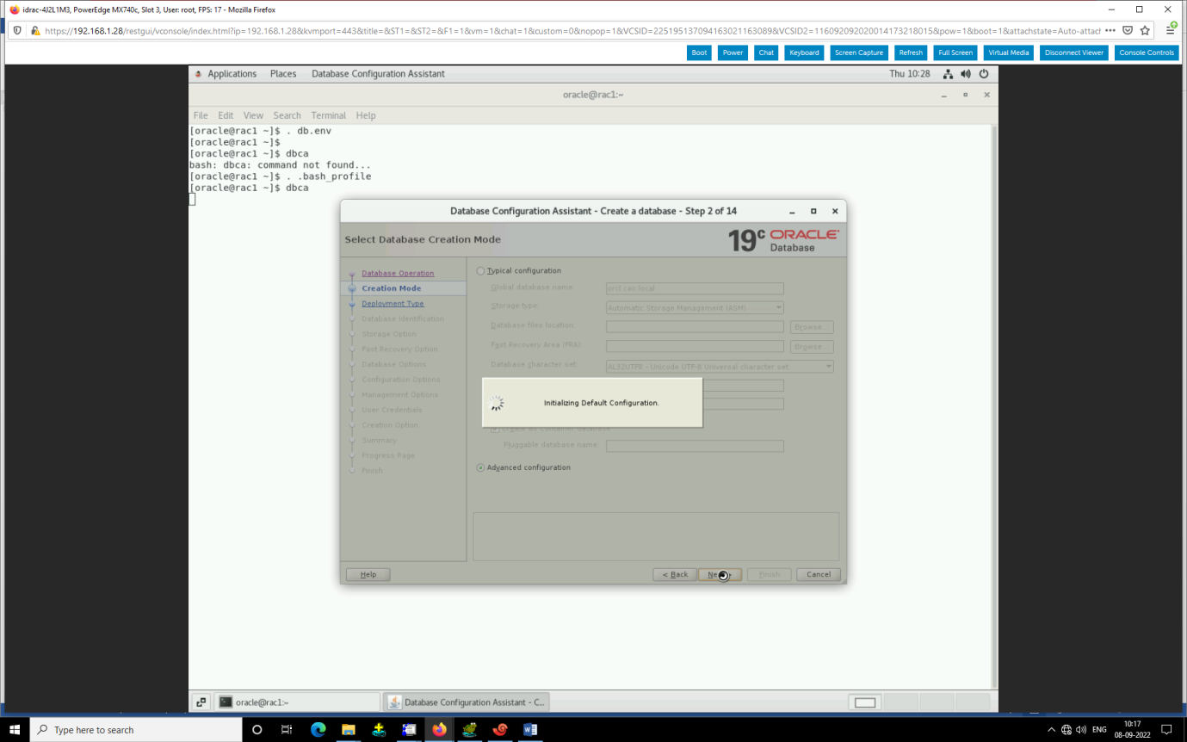Screen dimensions: 1187x742
Task: Click Global database name field
Action: click(x=695, y=288)
